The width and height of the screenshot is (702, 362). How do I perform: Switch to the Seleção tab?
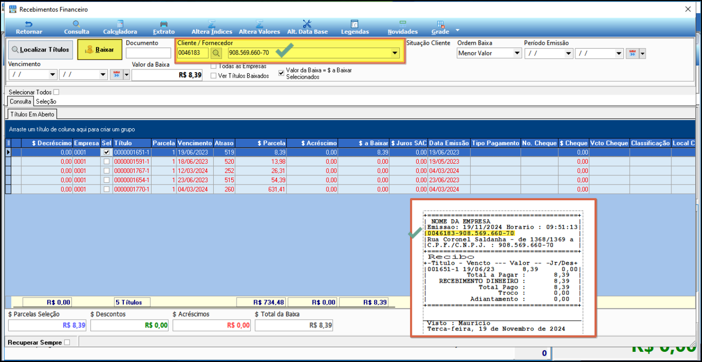[x=46, y=102]
